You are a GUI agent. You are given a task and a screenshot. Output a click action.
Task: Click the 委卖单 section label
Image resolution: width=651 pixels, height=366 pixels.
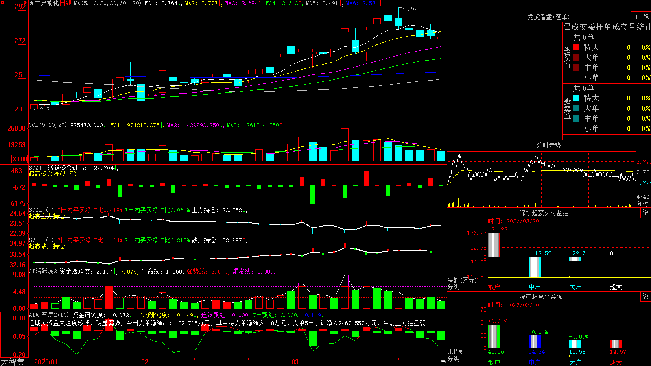(x=567, y=109)
